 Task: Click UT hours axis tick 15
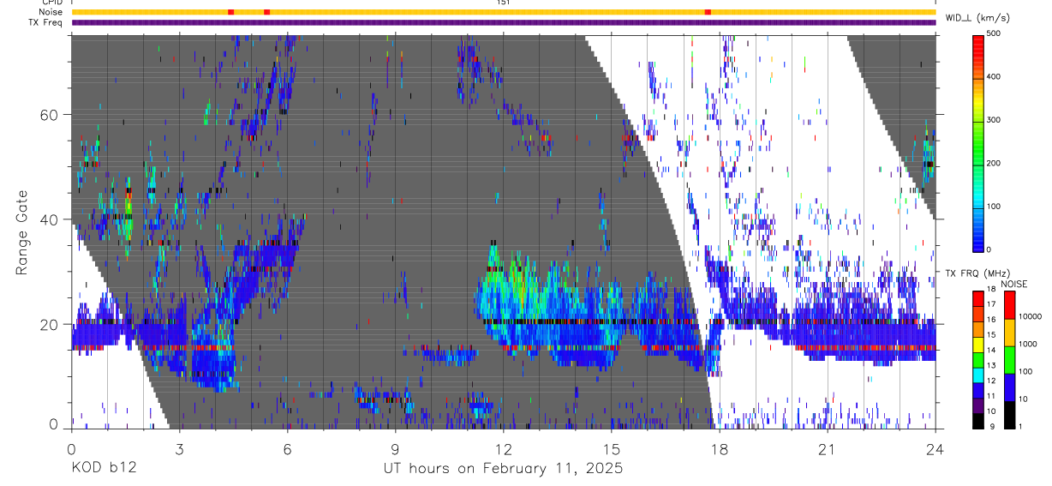(x=611, y=449)
